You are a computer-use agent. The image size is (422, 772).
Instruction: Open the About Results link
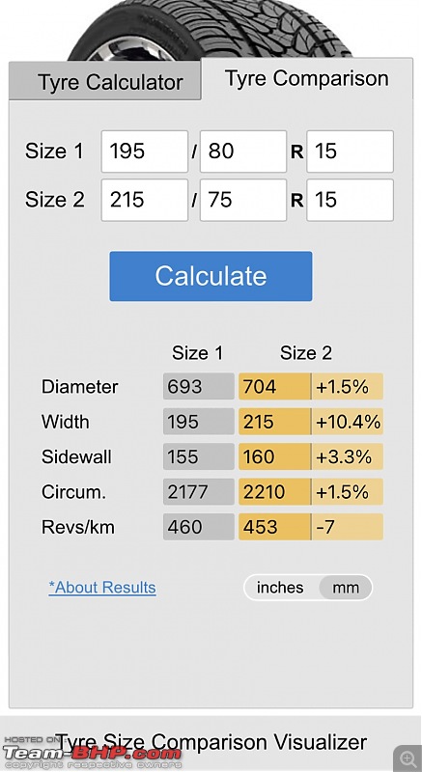click(x=102, y=588)
